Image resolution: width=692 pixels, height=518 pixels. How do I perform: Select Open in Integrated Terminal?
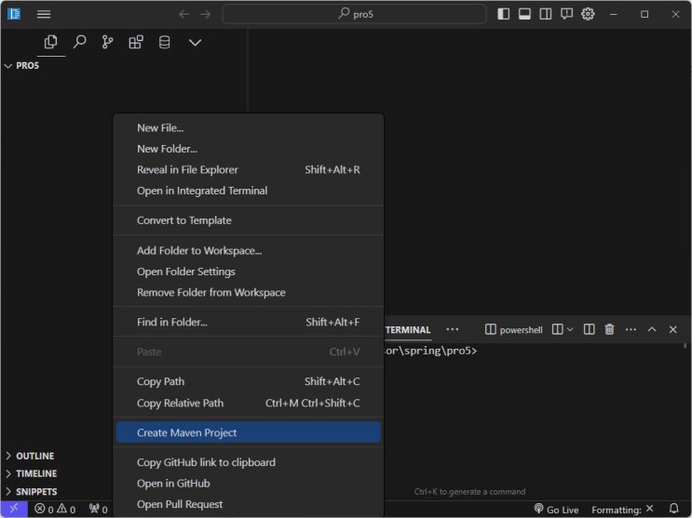pos(249,191)
